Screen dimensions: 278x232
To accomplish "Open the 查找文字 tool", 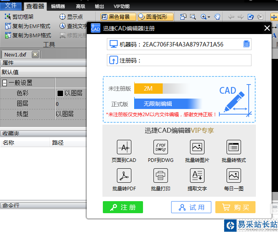I will 73,26.
